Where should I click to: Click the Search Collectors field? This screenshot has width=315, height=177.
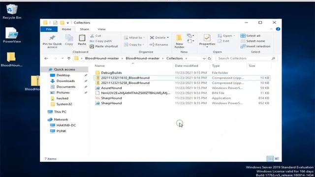(247, 59)
